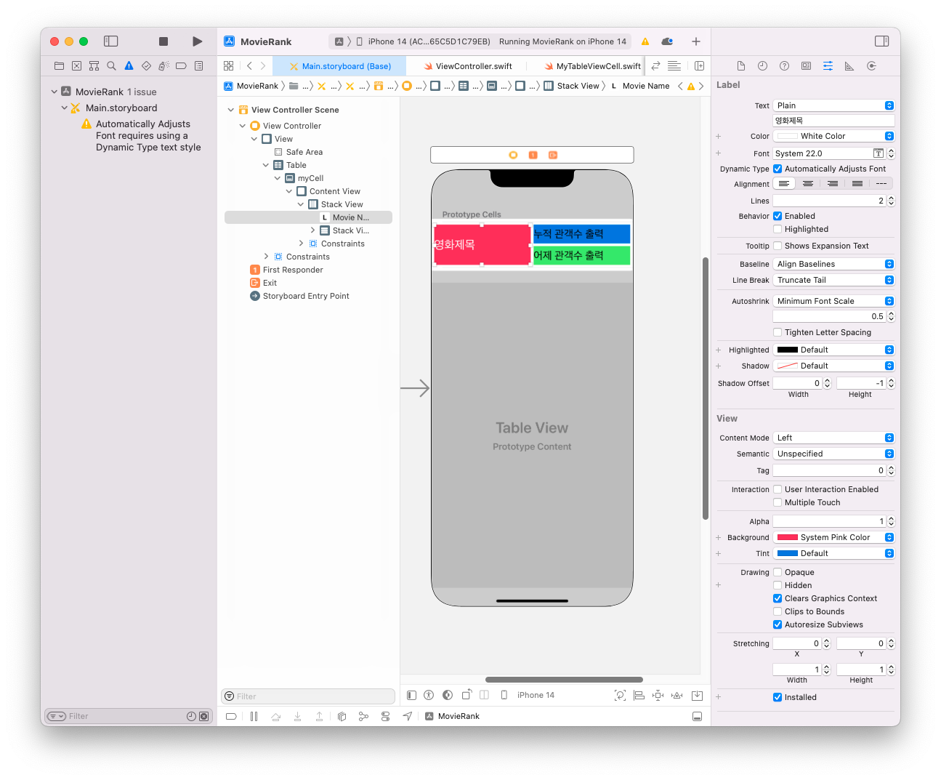Select First Responder in the outline

coord(286,270)
